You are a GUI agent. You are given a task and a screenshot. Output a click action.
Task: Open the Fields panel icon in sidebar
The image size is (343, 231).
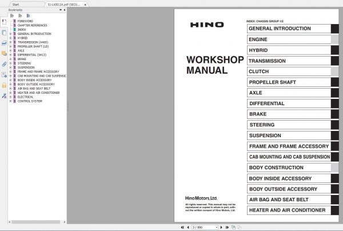click(4, 74)
